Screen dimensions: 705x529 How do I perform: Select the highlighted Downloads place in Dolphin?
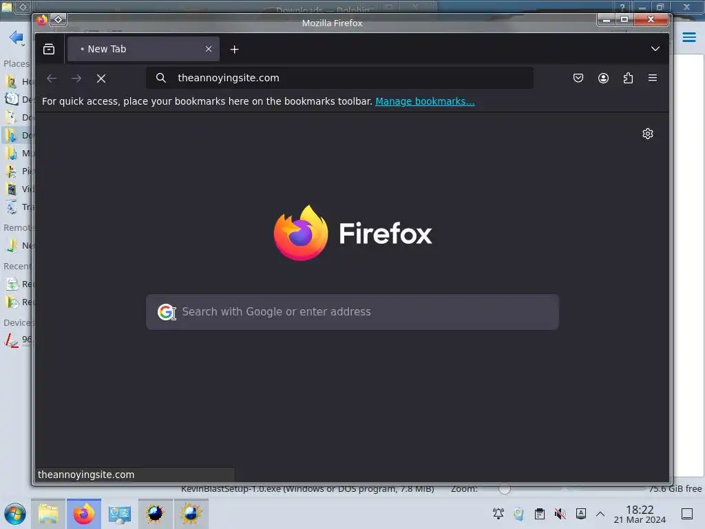(x=17, y=136)
